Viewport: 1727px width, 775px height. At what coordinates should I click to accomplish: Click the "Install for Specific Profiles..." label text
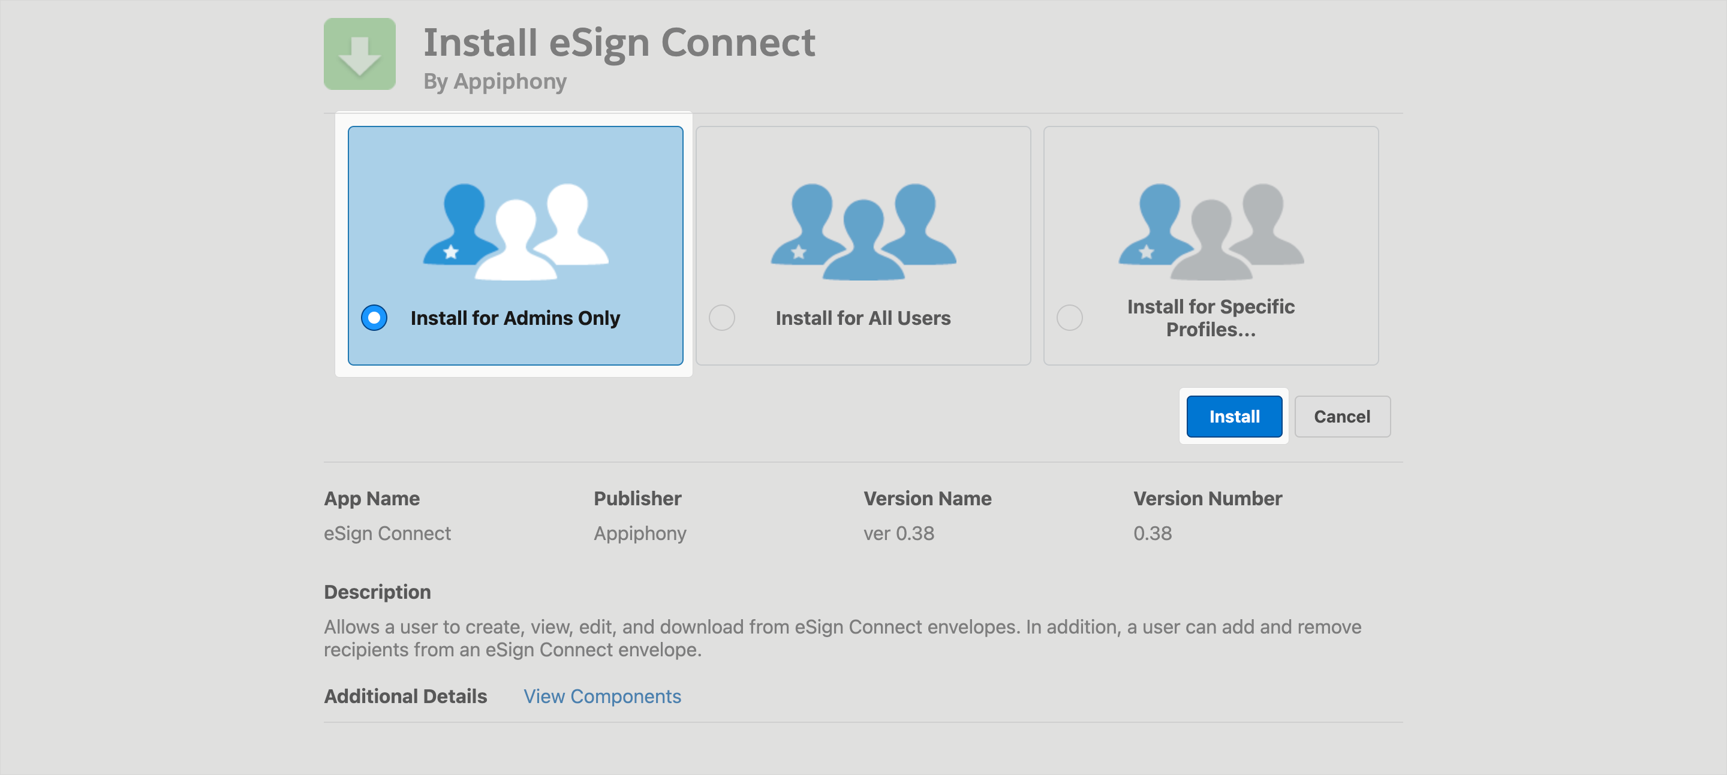(1211, 318)
